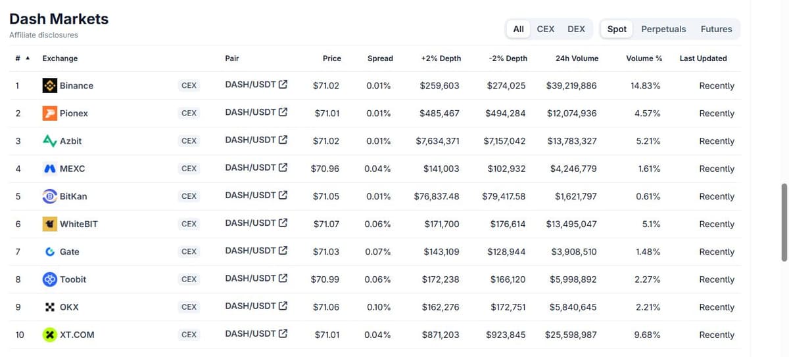
Task: Click the OKX exchange logo icon
Action: coord(49,307)
